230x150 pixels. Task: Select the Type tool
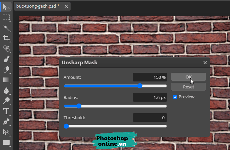6,111
